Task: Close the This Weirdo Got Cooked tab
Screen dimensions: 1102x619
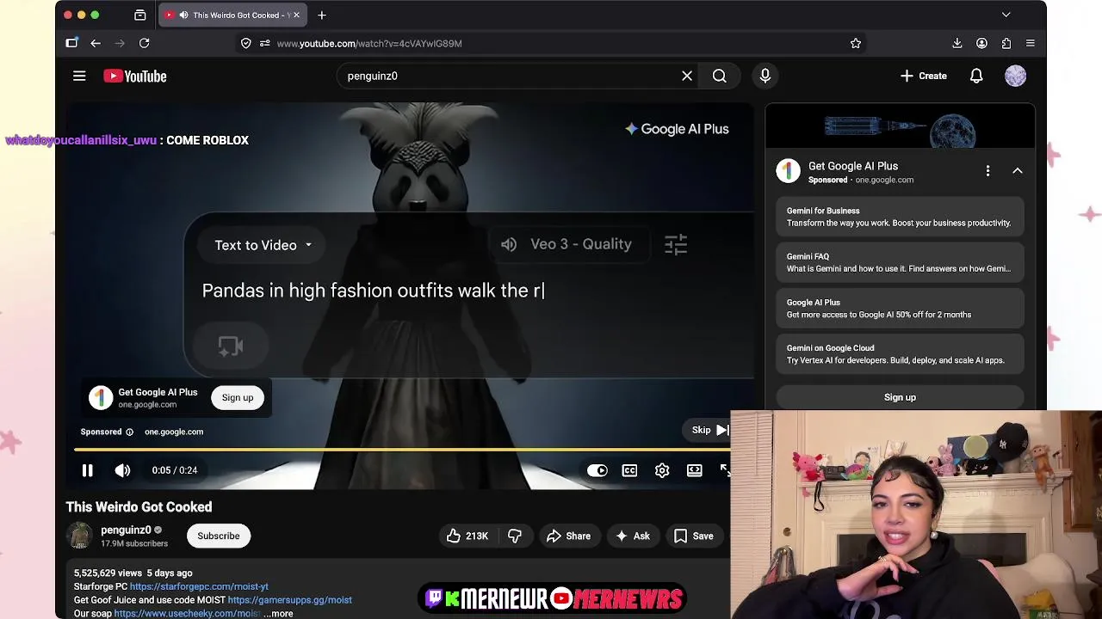Action: 296,15
